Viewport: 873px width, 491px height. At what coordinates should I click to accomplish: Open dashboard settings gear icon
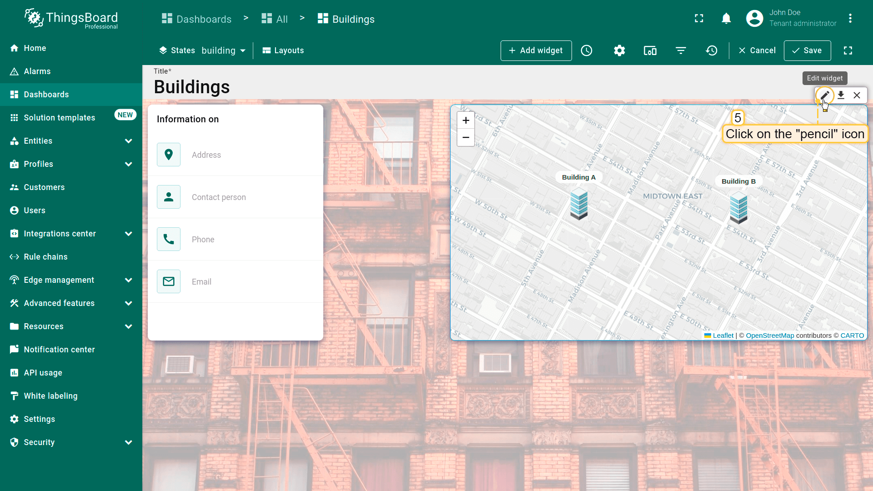click(x=619, y=50)
